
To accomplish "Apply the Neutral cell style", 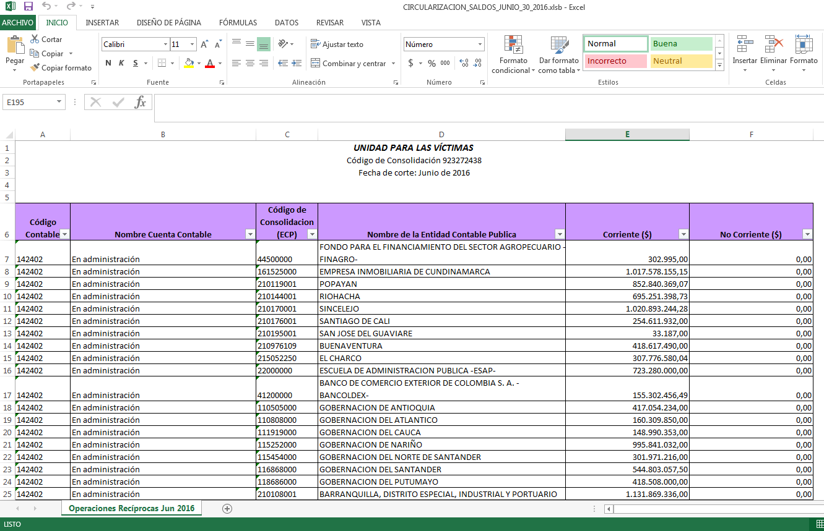I will 681,61.
